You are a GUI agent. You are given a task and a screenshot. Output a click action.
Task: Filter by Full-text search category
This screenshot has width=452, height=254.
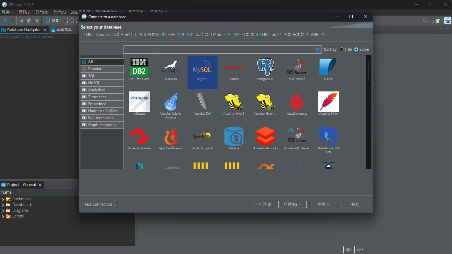102,118
